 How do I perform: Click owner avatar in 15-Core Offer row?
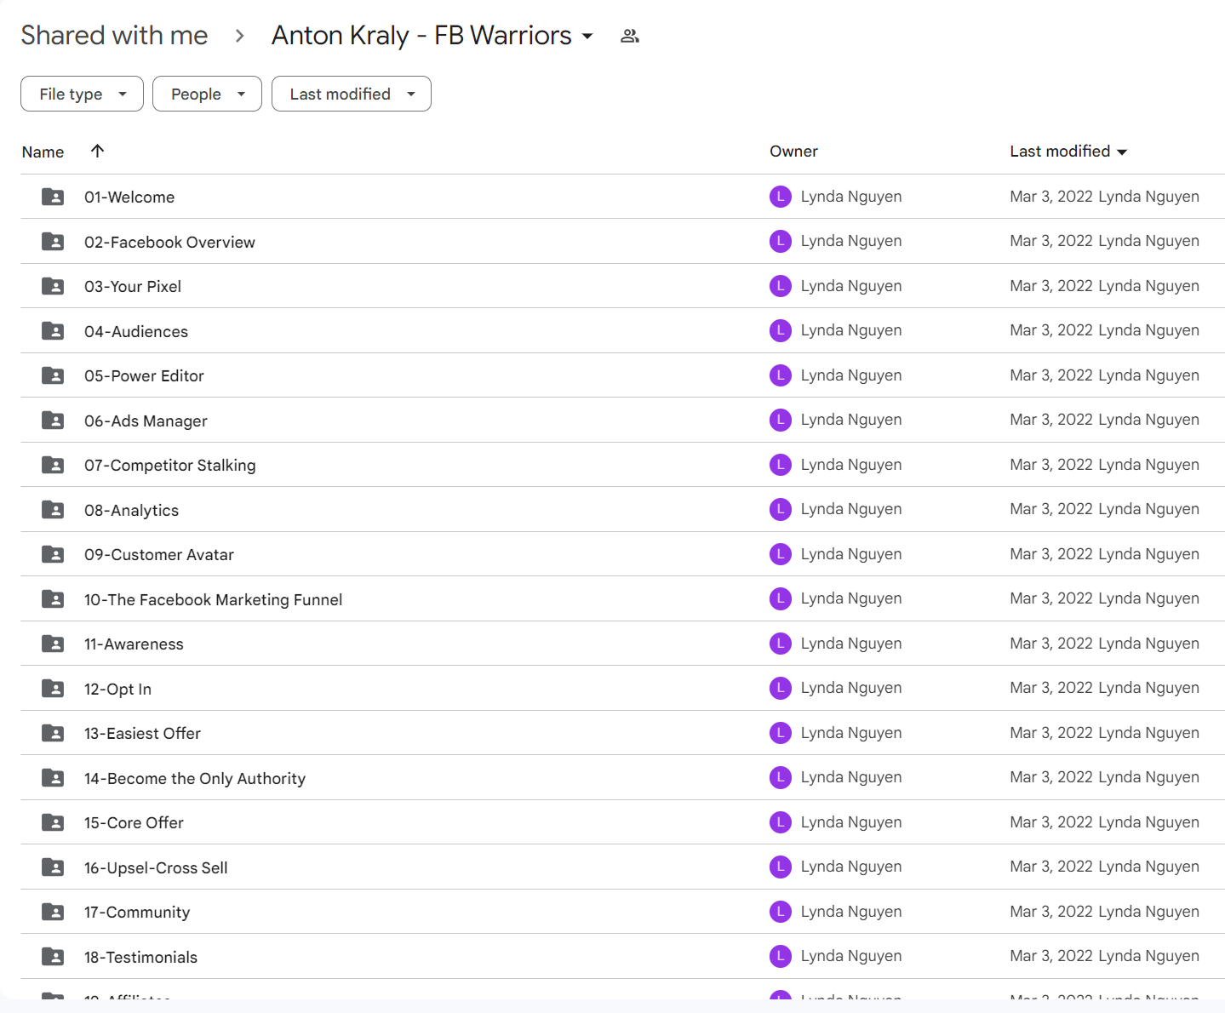click(x=781, y=822)
